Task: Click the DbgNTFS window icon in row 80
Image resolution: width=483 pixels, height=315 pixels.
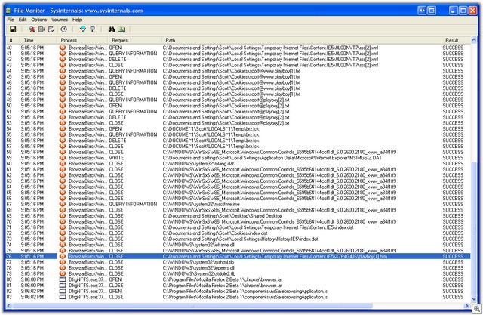Action: (x=63, y=279)
